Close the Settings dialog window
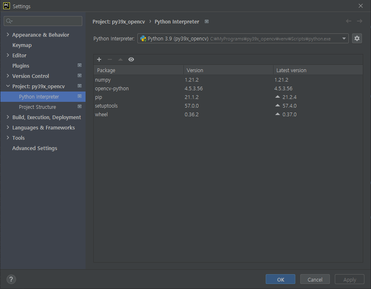The image size is (371, 289). 361,6
